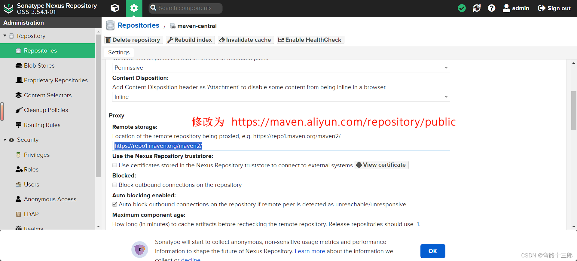Image resolution: width=577 pixels, height=261 pixels.
Task: Click Invalidate cache button
Action: 246,40
